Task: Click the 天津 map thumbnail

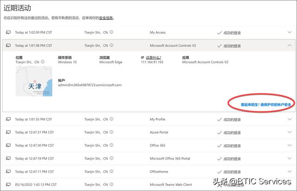Action: [34, 81]
